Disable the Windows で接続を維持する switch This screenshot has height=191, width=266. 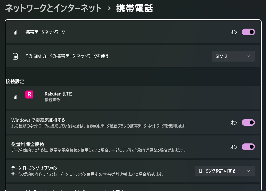(x=248, y=122)
